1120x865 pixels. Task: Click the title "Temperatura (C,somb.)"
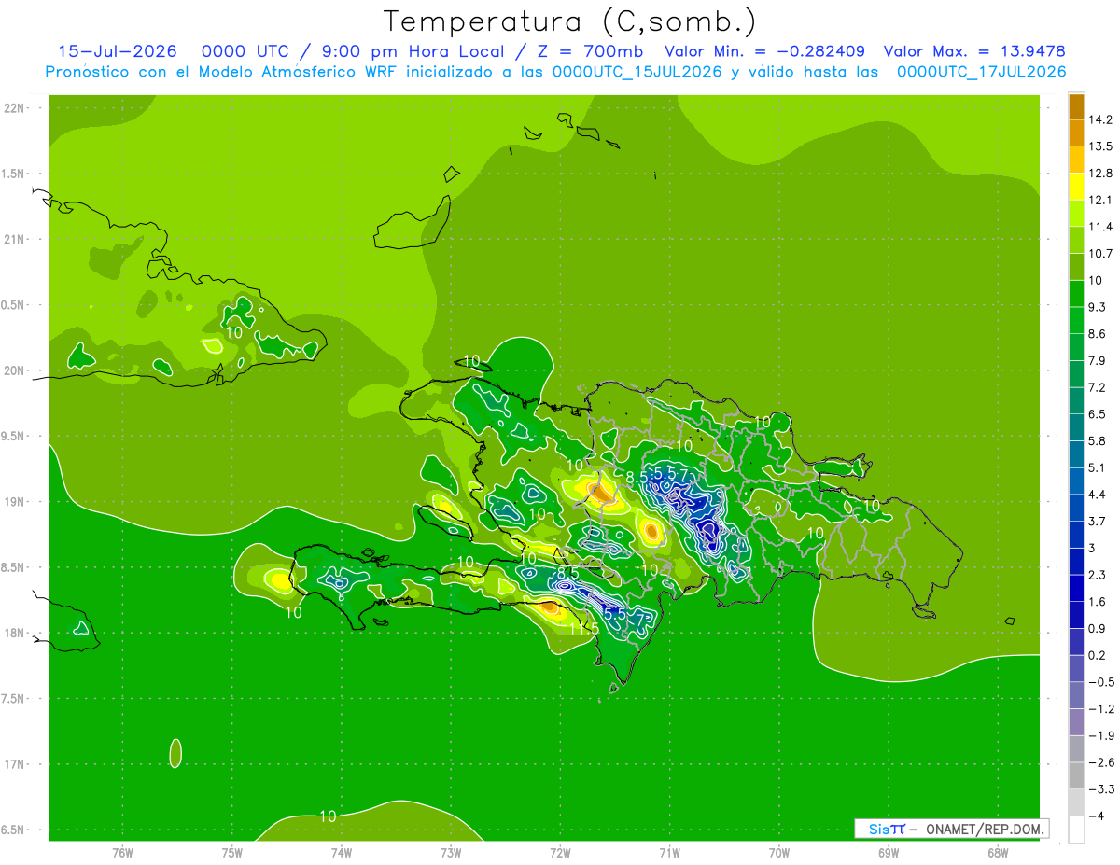coord(569,21)
